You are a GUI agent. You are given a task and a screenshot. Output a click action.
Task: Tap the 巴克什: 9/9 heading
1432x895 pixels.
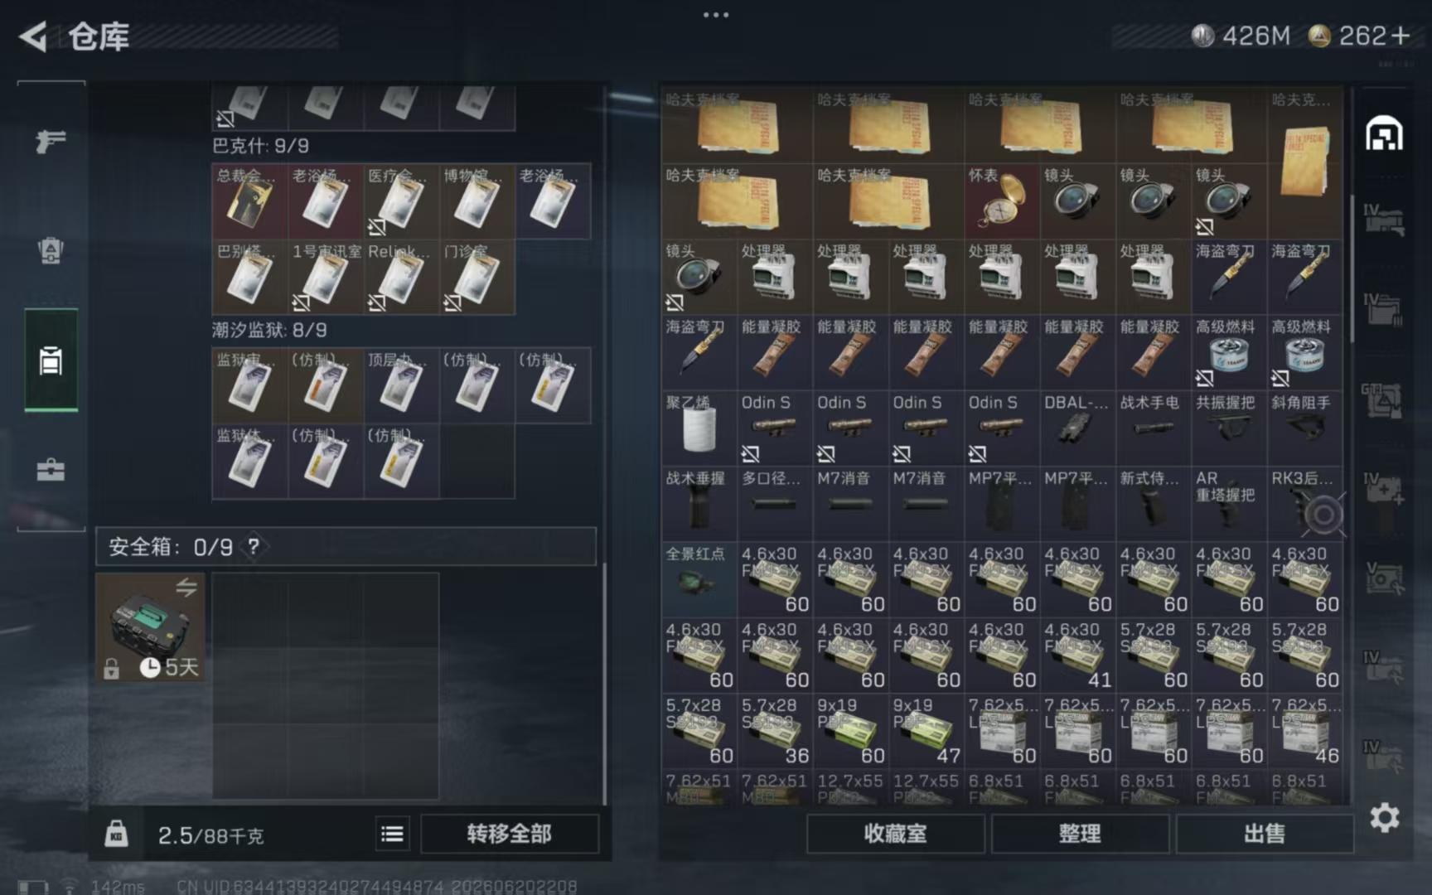[261, 146]
